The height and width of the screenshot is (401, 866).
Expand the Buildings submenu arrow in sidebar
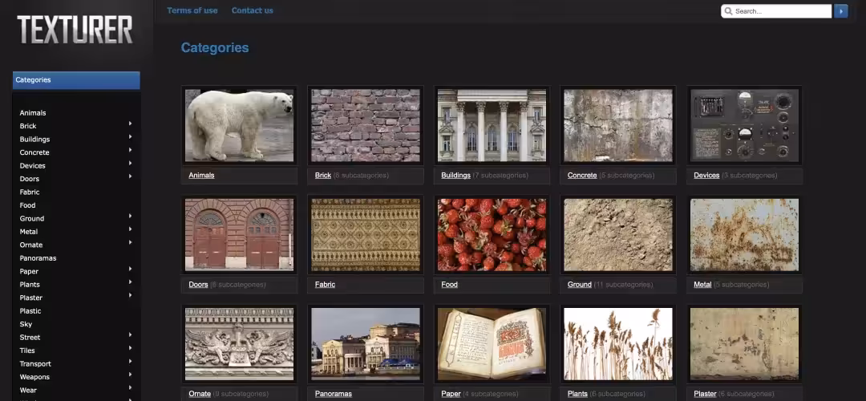click(x=130, y=137)
